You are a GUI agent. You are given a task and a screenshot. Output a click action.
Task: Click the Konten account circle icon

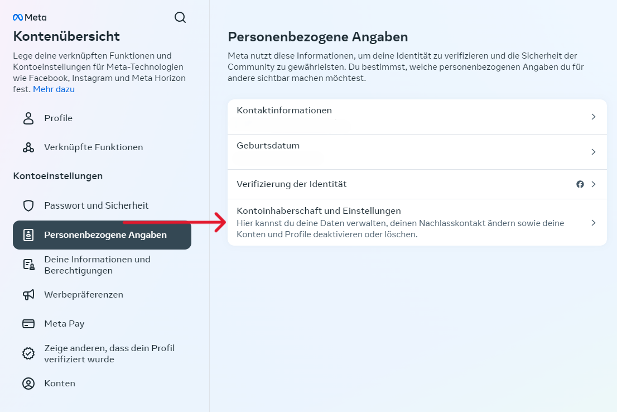point(28,384)
